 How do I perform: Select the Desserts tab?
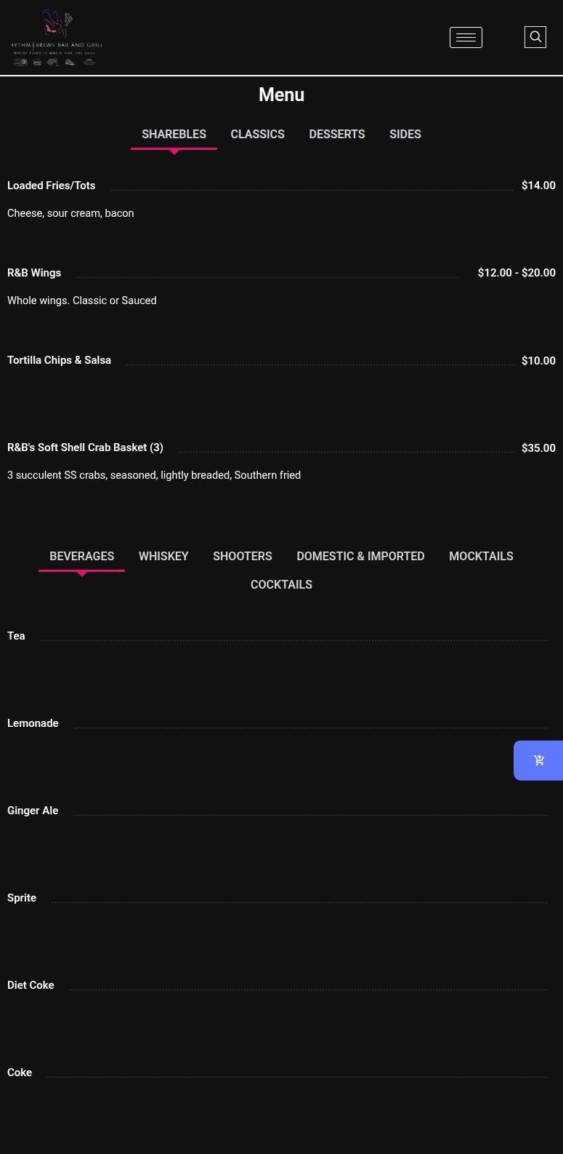click(337, 135)
